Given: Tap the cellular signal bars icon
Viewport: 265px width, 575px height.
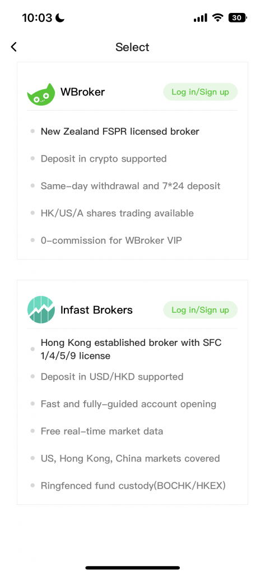Looking at the screenshot, I should coord(200,18).
